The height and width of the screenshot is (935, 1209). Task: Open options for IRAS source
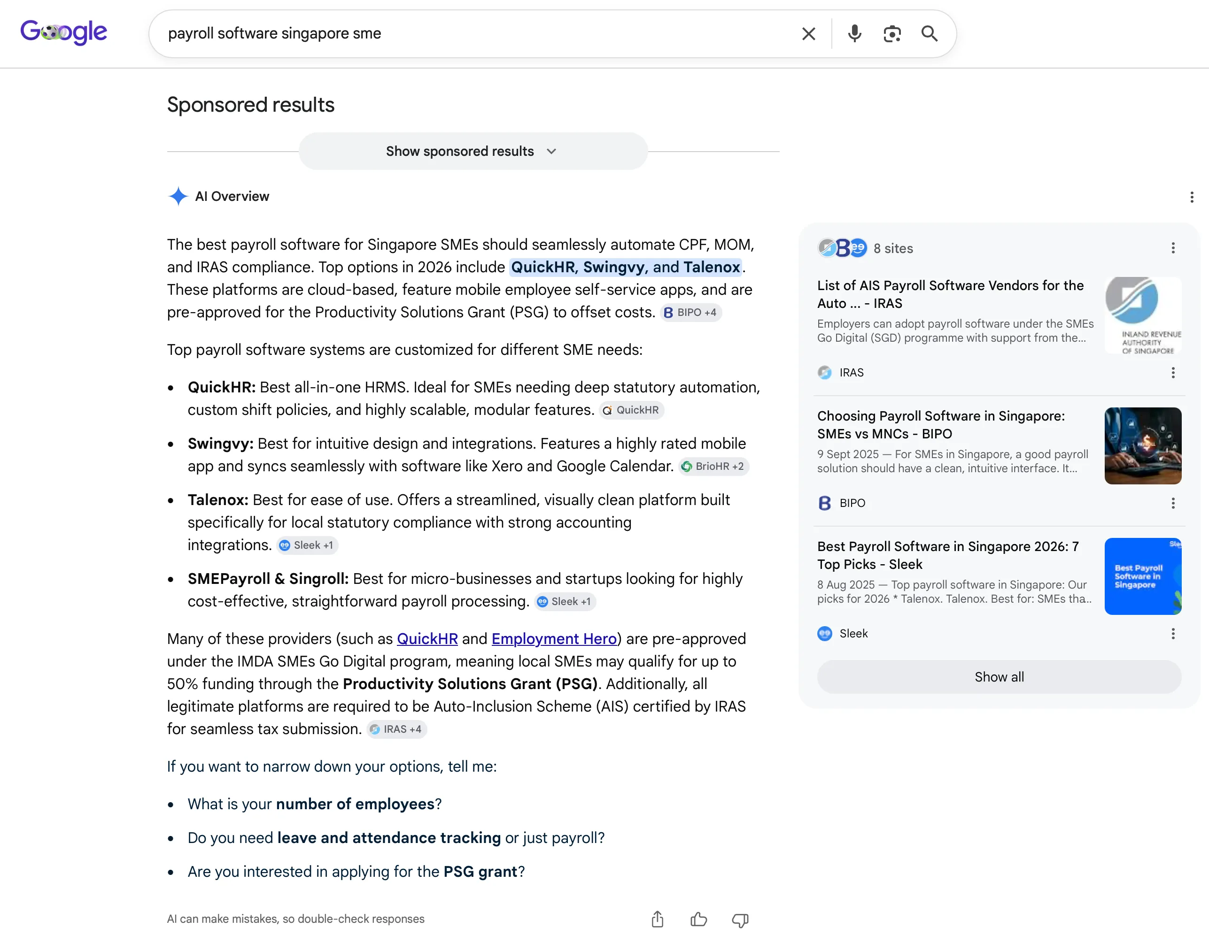[x=1172, y=372]
